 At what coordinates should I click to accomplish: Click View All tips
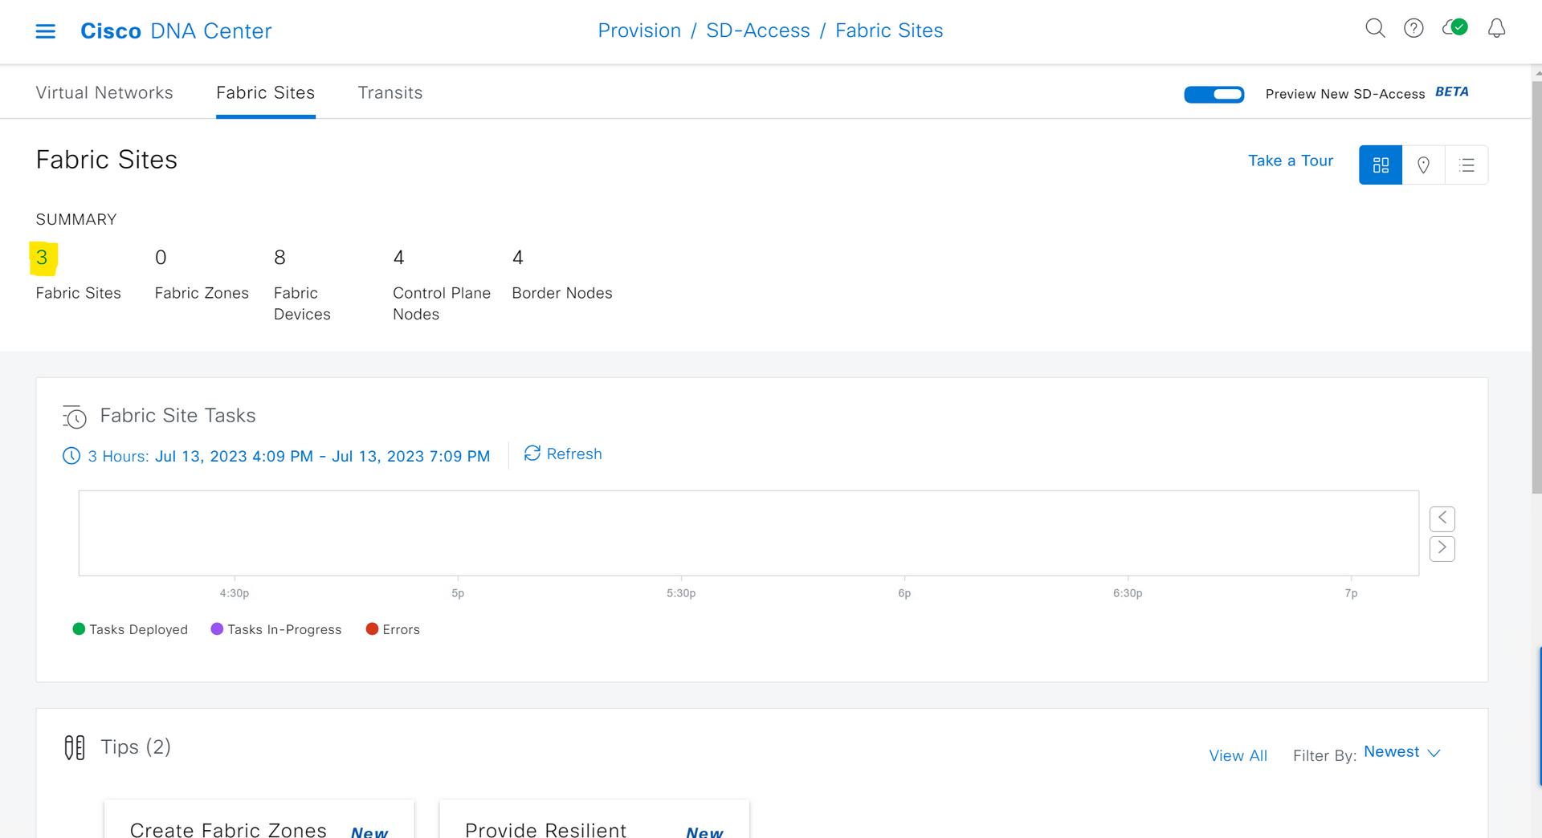pyautogui.click(x=1238, y=755)
